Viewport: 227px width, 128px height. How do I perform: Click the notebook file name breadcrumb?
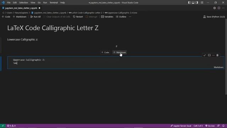click(49, 13)
